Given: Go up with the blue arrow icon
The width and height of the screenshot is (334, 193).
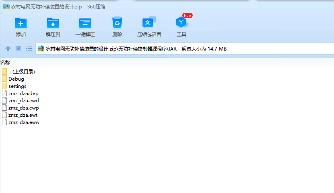Looking at the screenshot, I should coord(8,49).
